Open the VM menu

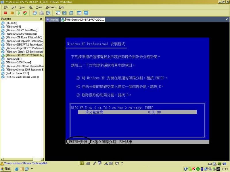point(30,7)
